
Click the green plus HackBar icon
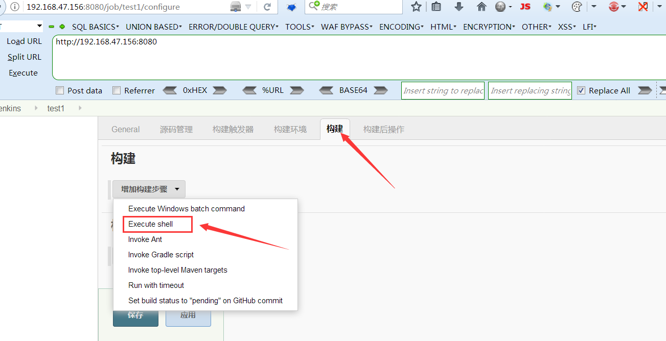tap(62, 27)
